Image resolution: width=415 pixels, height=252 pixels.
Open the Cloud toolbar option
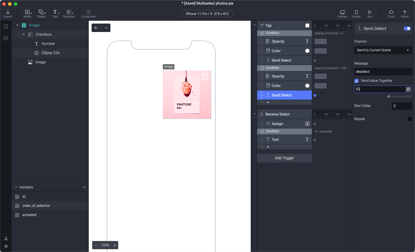point(391,14)
